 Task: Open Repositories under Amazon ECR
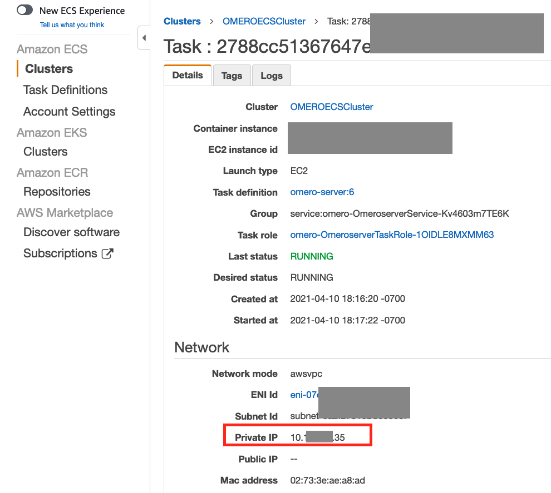(x=57, y=192)
